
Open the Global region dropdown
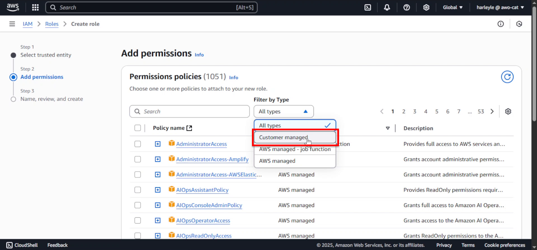(x=453, y=8)
